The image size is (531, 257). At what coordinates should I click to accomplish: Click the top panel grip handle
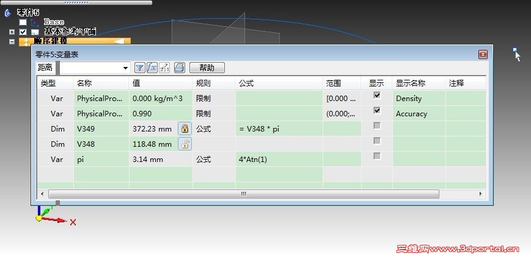pos(76,2)
